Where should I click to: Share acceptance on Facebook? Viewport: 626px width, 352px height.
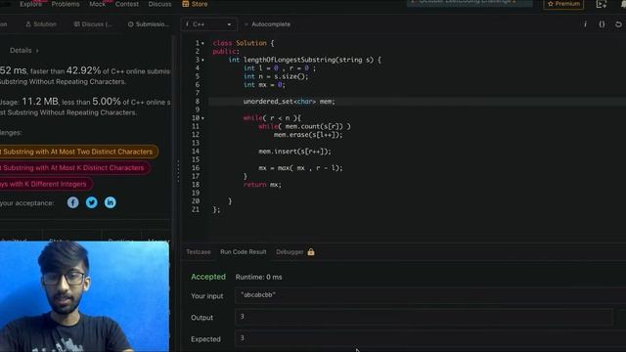(72, 202)
